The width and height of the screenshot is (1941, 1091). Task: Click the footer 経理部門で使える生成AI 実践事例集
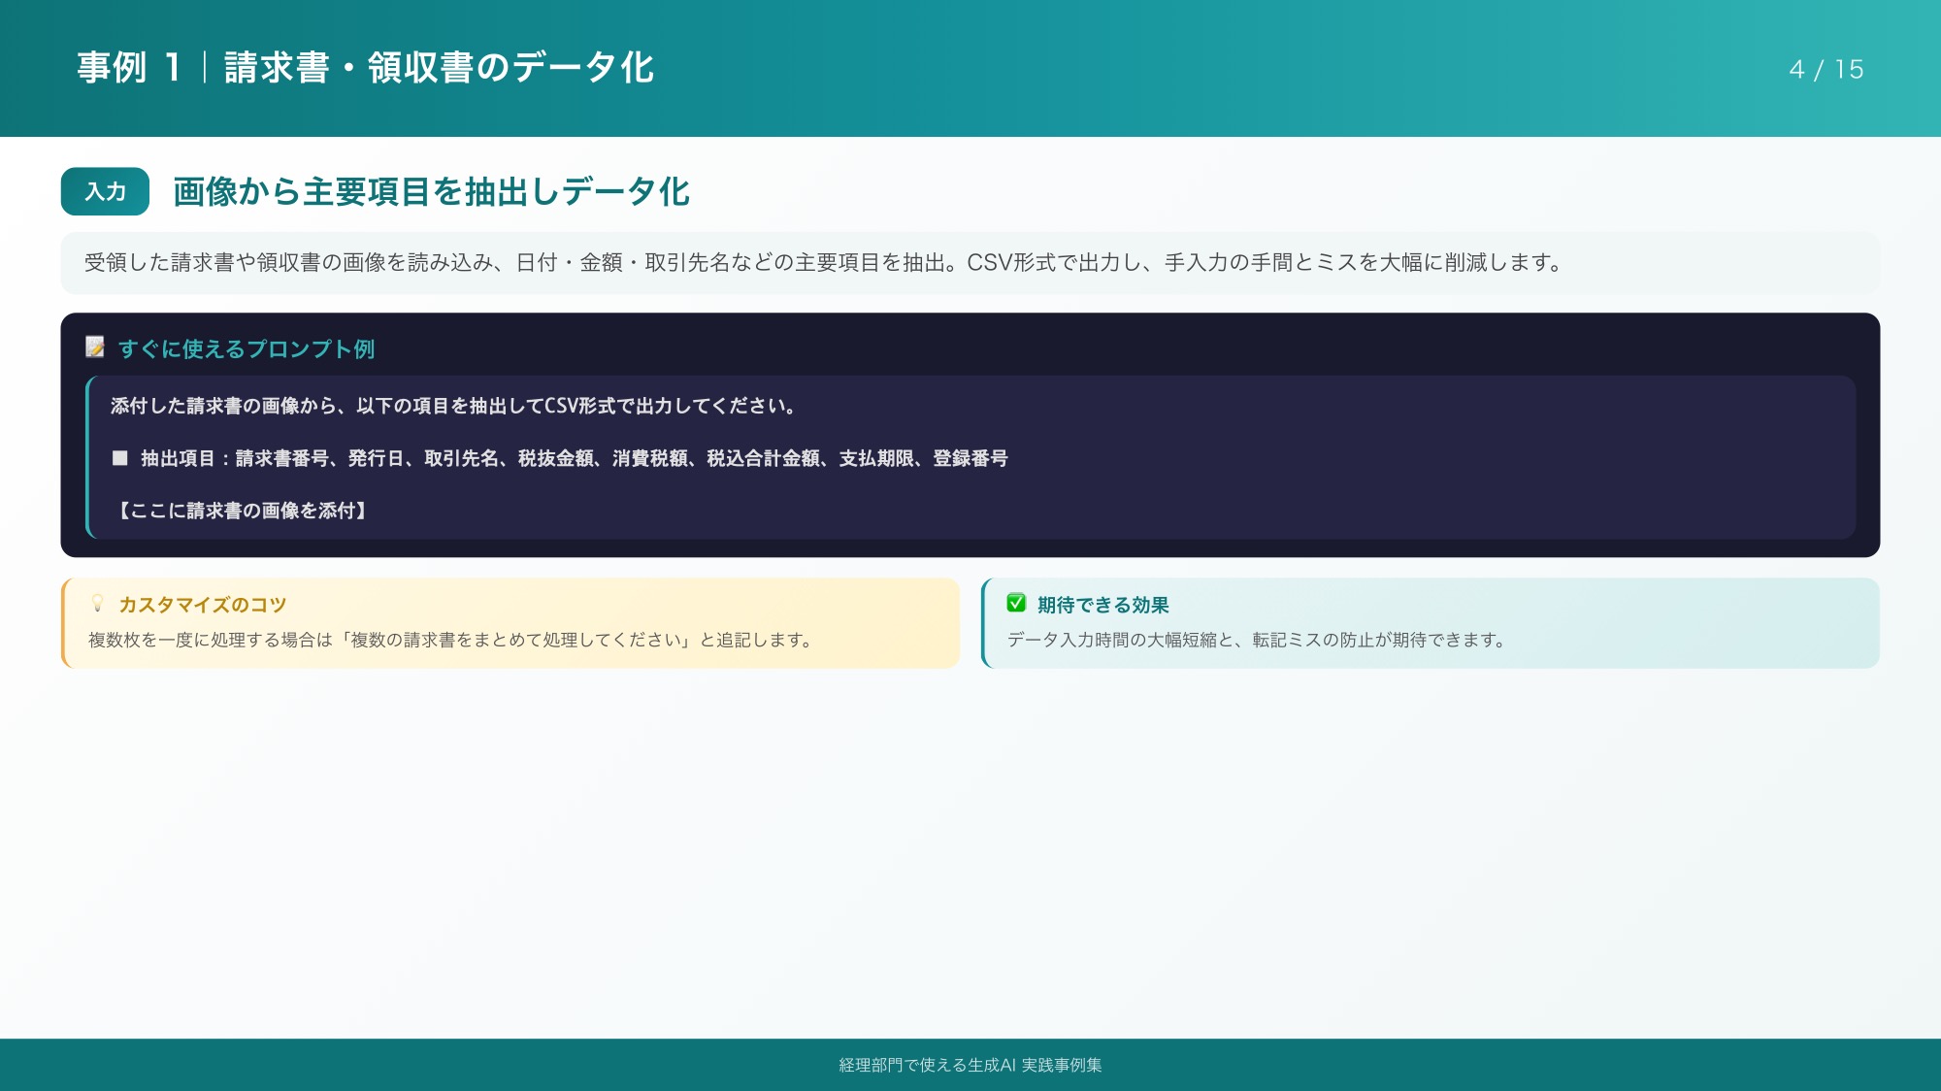click(970, 1065)
